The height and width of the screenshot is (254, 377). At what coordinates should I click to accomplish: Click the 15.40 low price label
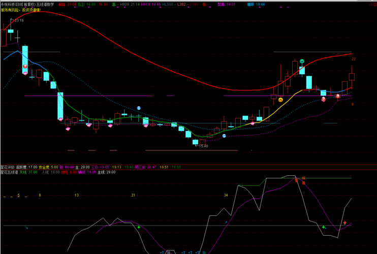pyautogui.click(x=203, y=146)
